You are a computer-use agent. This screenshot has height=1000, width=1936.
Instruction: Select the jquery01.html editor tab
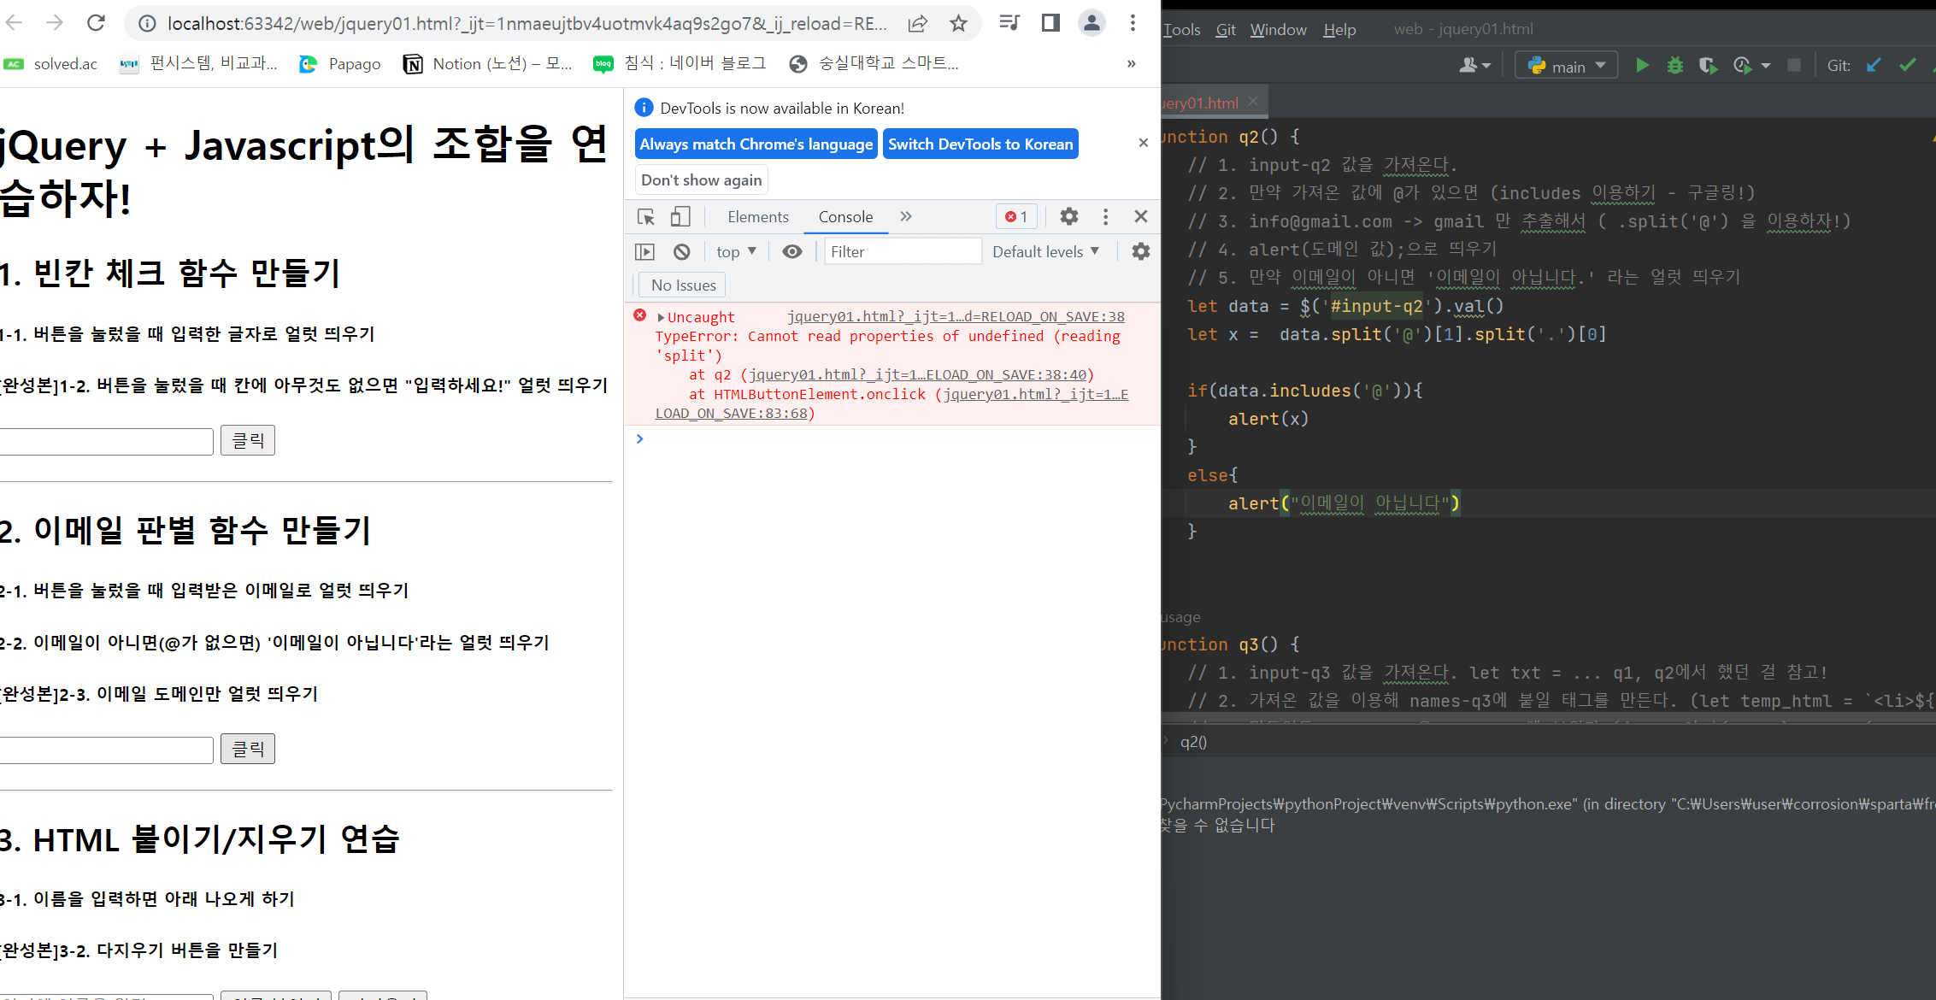[x=1200, y=103]
